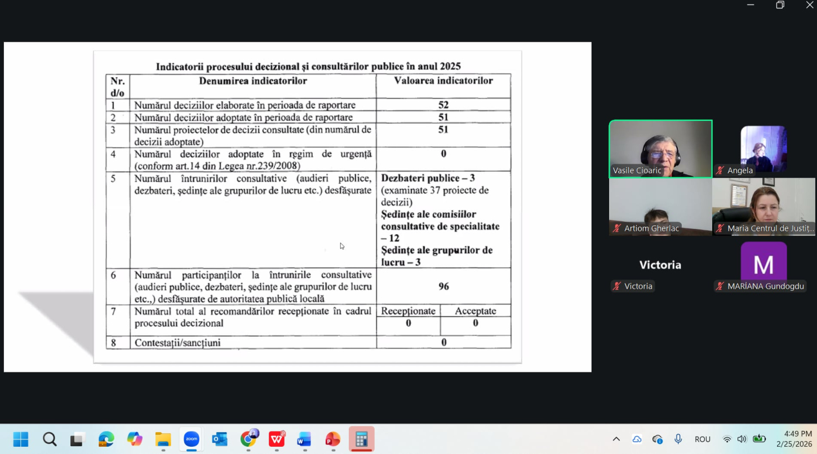
Task: Click the Windows Start button
Action: click(x=21, y=439)
